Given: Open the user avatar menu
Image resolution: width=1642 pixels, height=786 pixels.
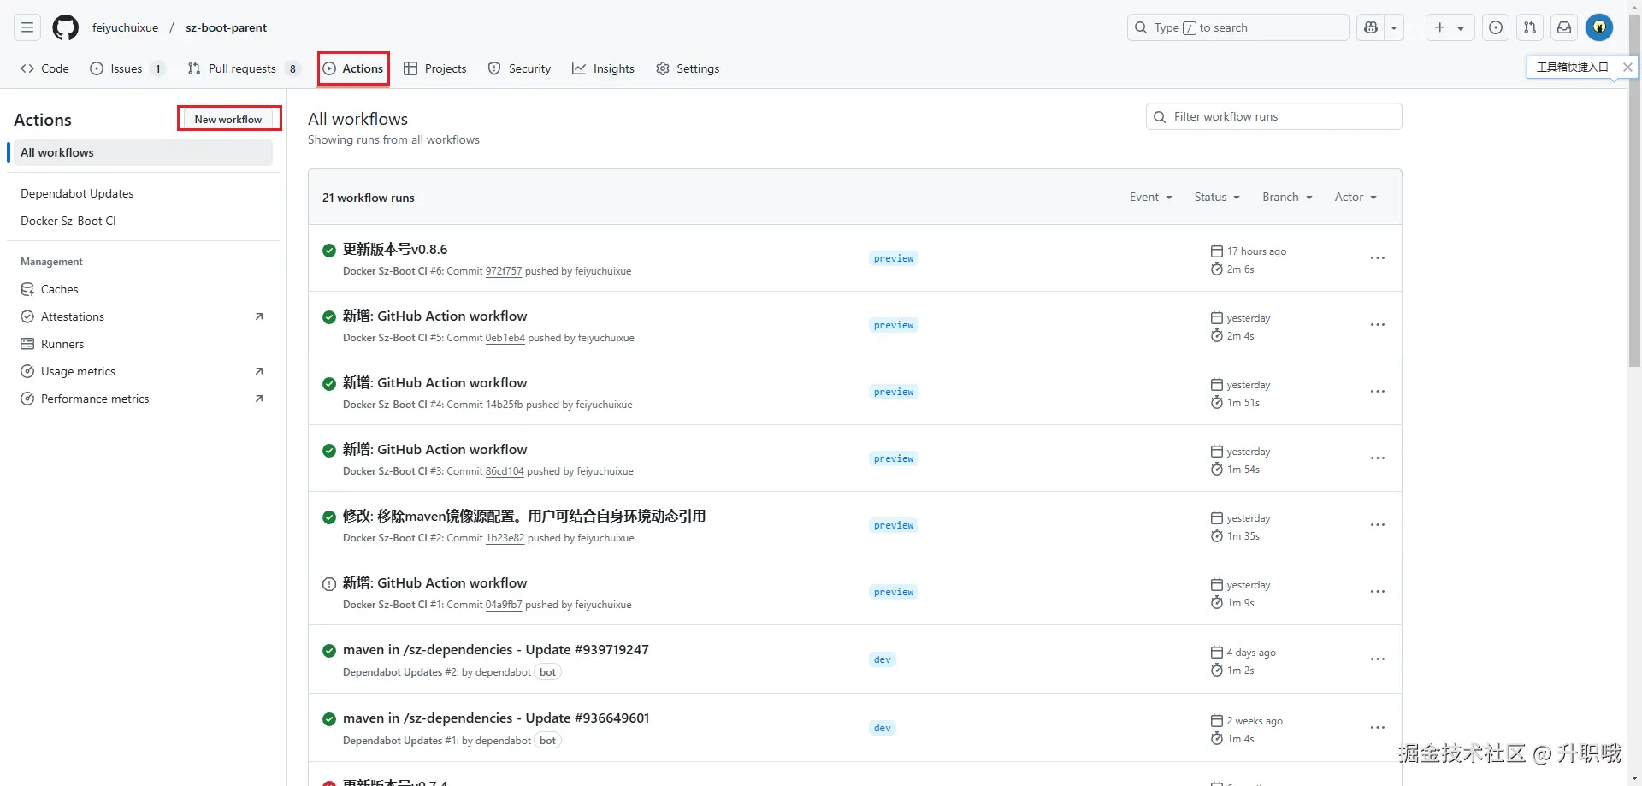Looking at the screenshot, I should pyautogui.click(x=1599, y=27).
